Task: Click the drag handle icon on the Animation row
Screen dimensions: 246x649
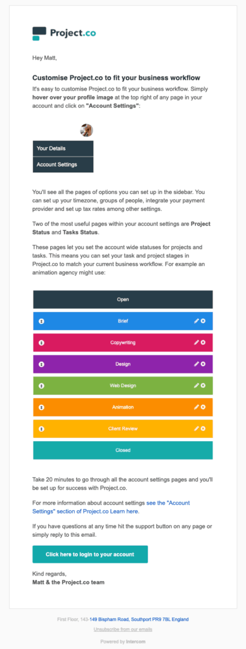Action: point(41,408)
